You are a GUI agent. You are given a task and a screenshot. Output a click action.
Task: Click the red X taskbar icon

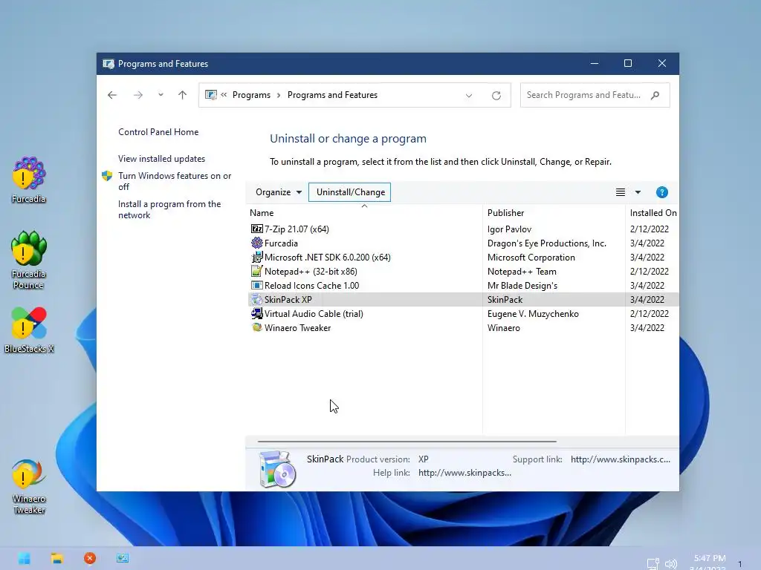[90, 558]
